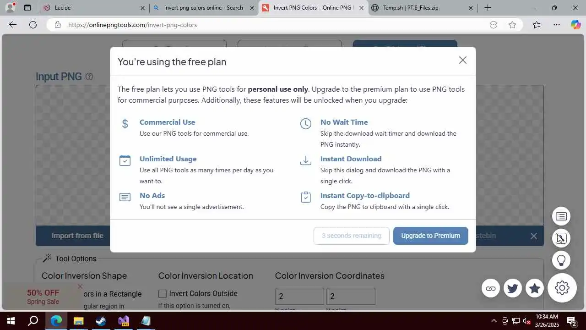Click the star favorite floating button
Image resolution: width=586 pixels, height=330 pixels.
(535, 288)
